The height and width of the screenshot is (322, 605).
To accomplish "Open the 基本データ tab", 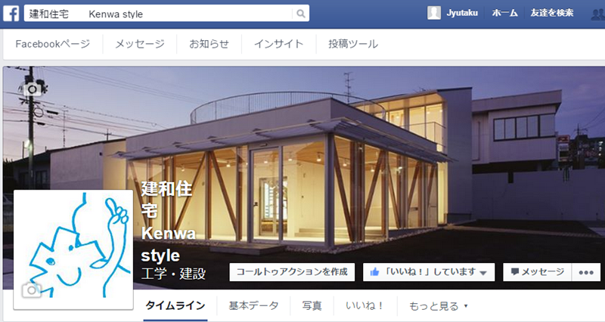I will pyautogui.click(x=253, y=306).
